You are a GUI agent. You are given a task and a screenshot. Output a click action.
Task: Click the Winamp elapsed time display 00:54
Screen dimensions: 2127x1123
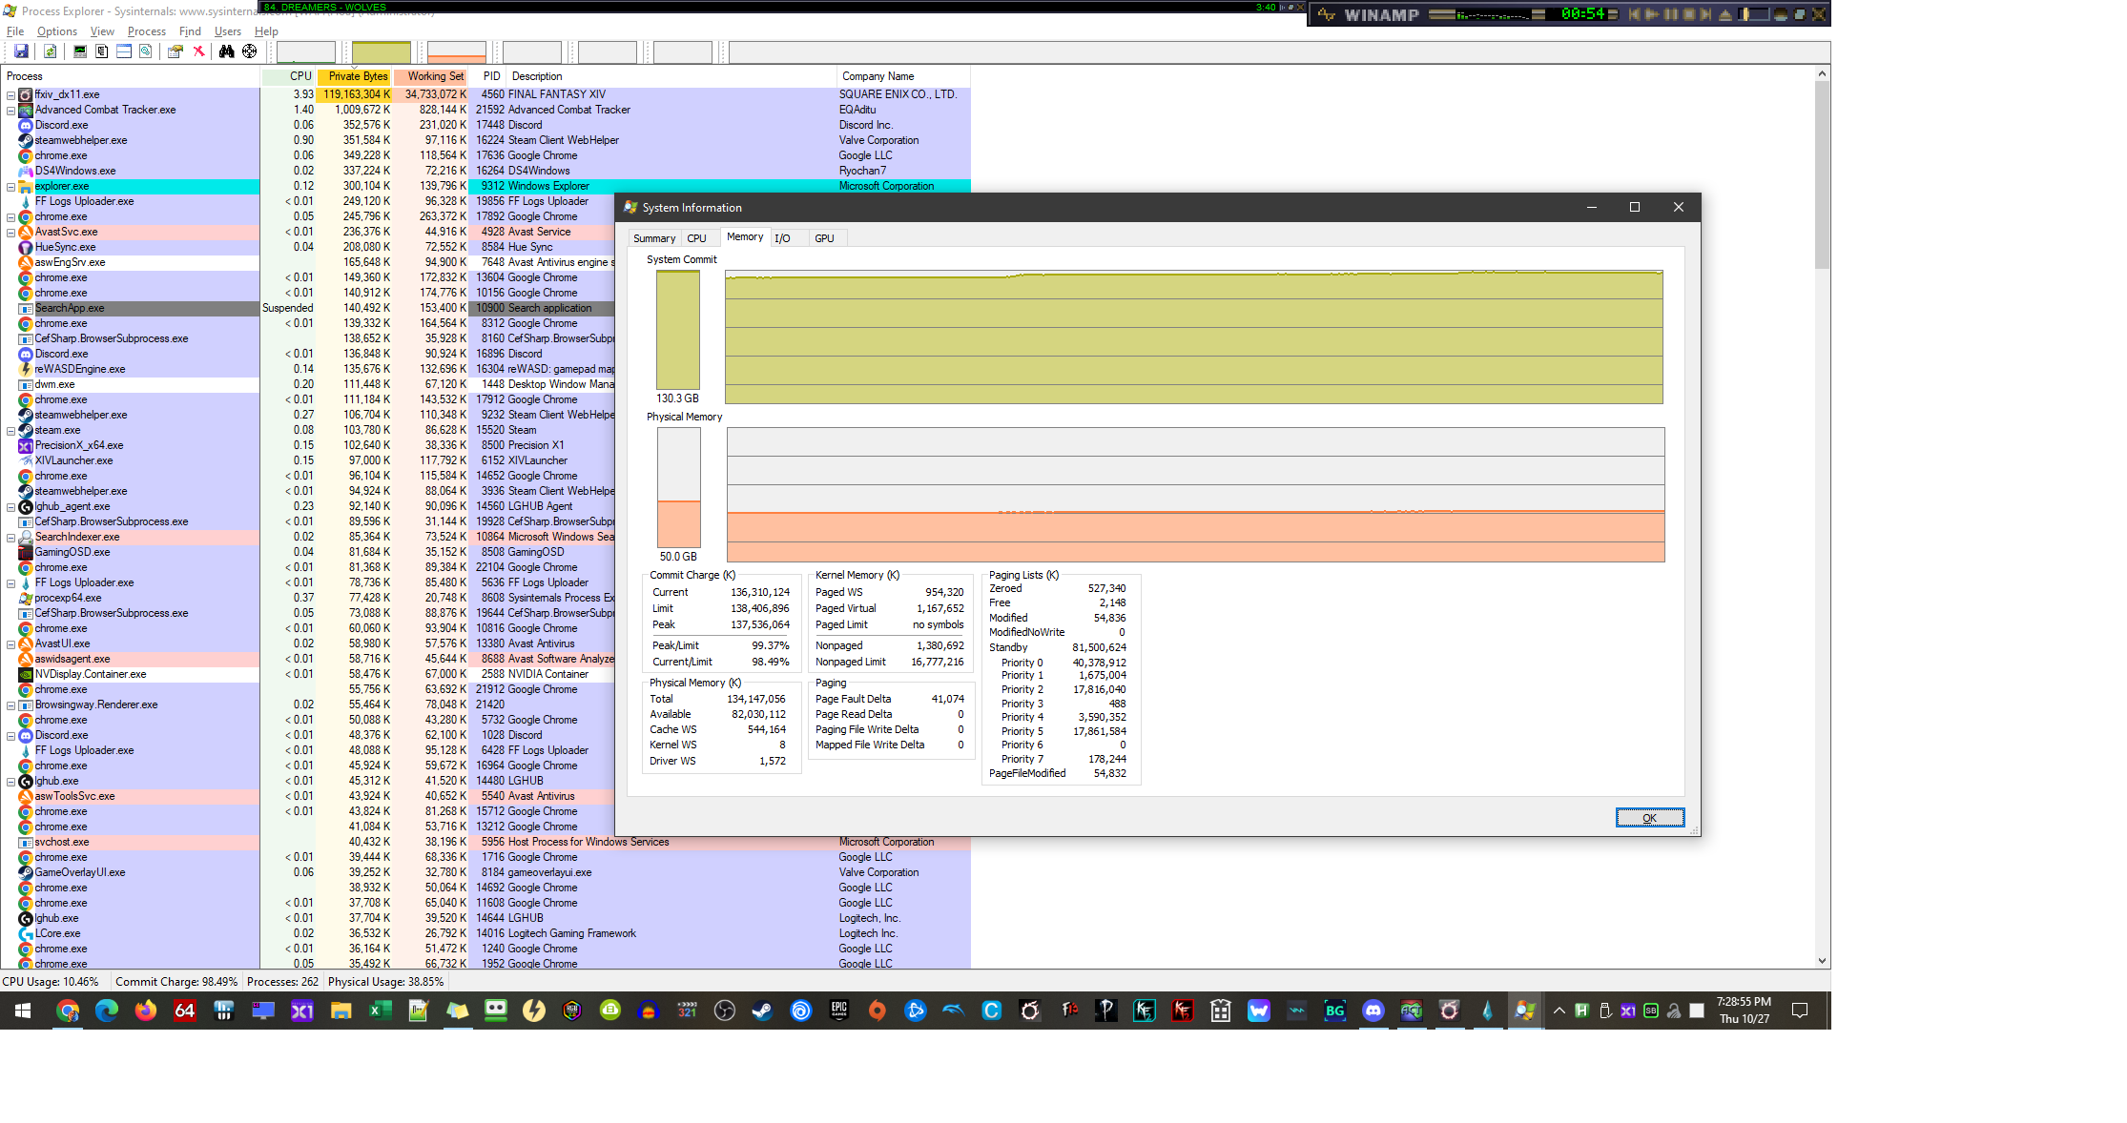[1583, 14]
